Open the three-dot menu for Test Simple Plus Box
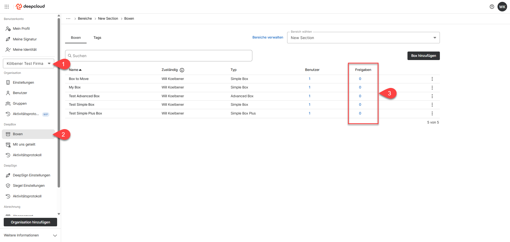 pyautogui.click(x=432, y=113)
